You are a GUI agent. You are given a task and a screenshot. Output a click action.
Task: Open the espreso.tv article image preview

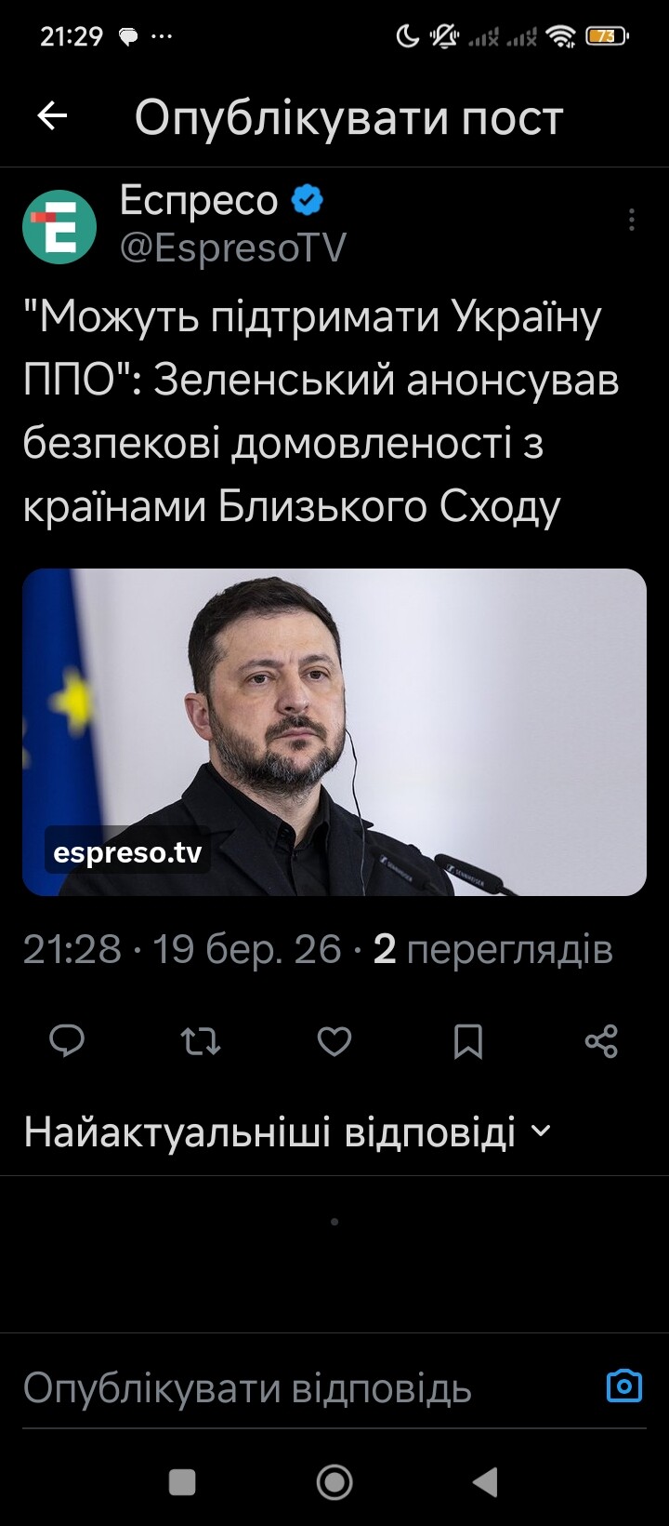tap(334, 732)
